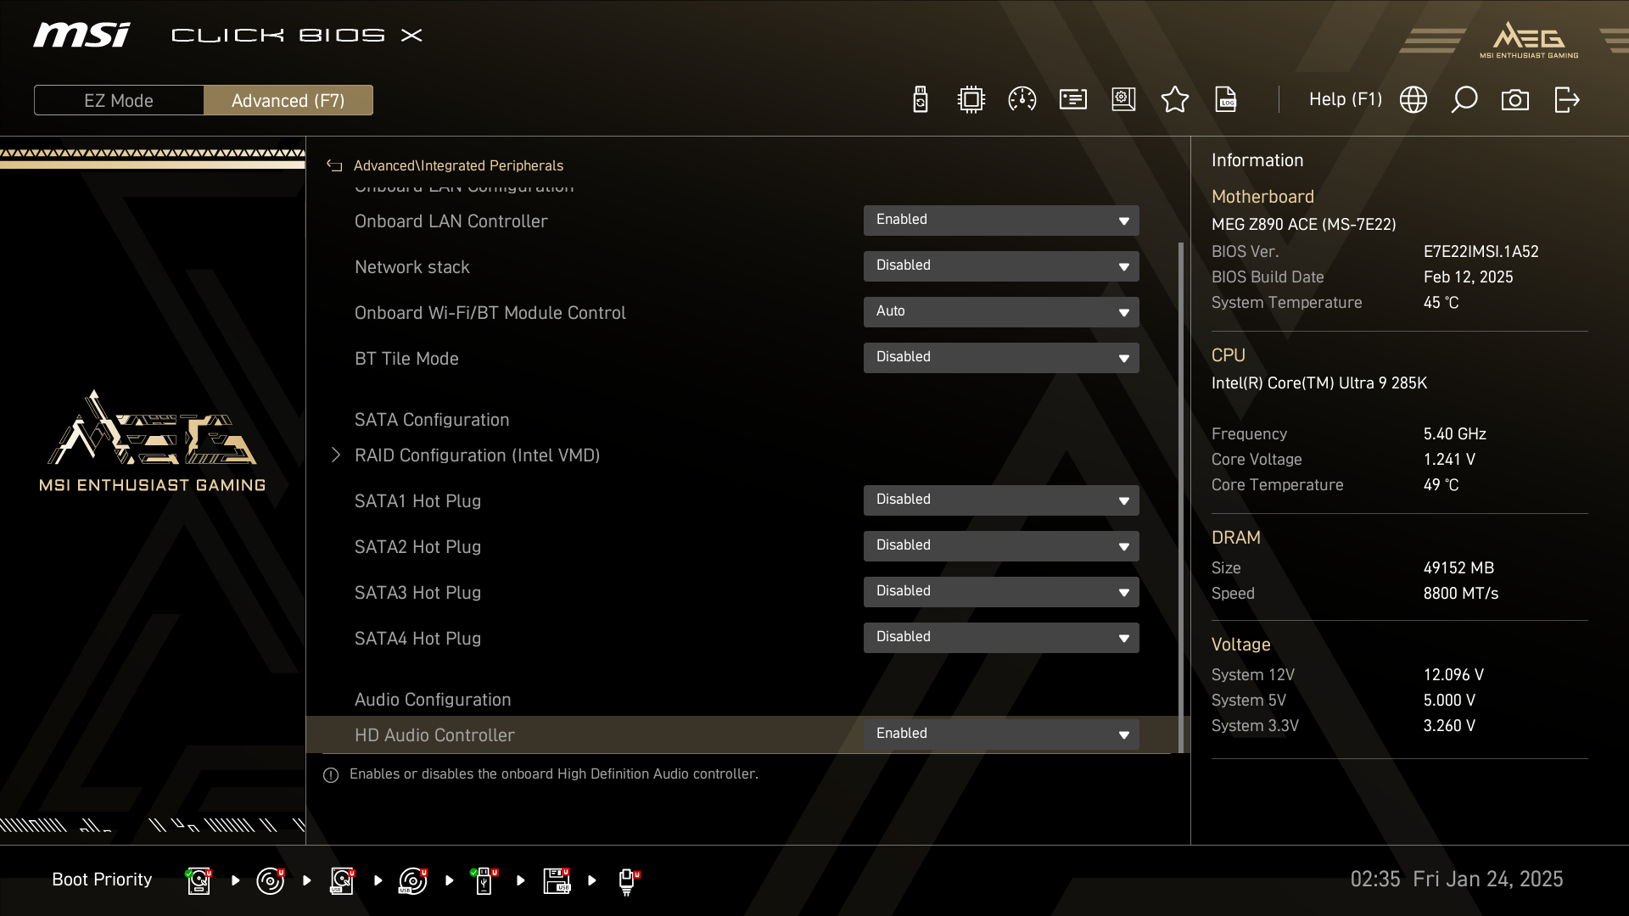Select the hard disk boot priority device
This screenshot has width=1629, height=916.
[x=199, y=880]
